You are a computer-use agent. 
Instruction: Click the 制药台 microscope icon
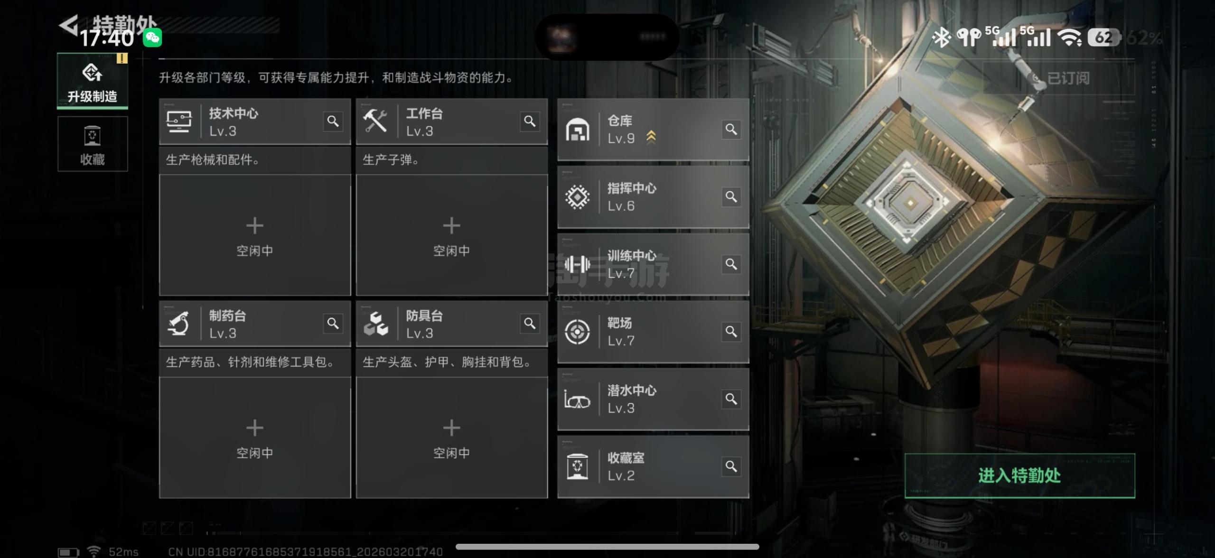pos(178,324)
